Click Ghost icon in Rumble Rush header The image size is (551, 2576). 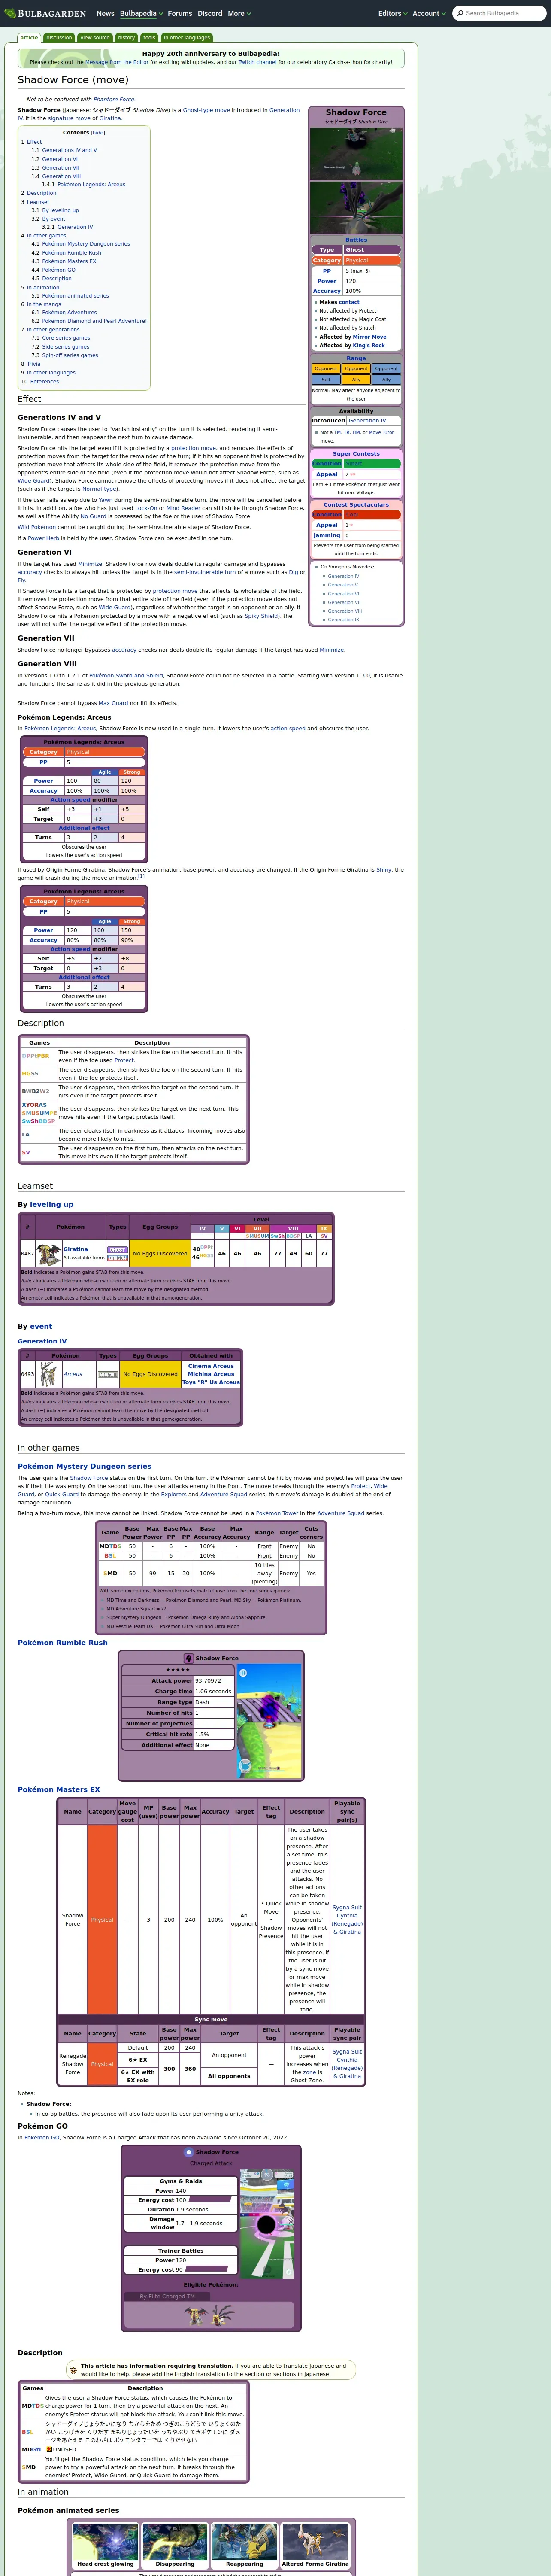point(189,1658)
